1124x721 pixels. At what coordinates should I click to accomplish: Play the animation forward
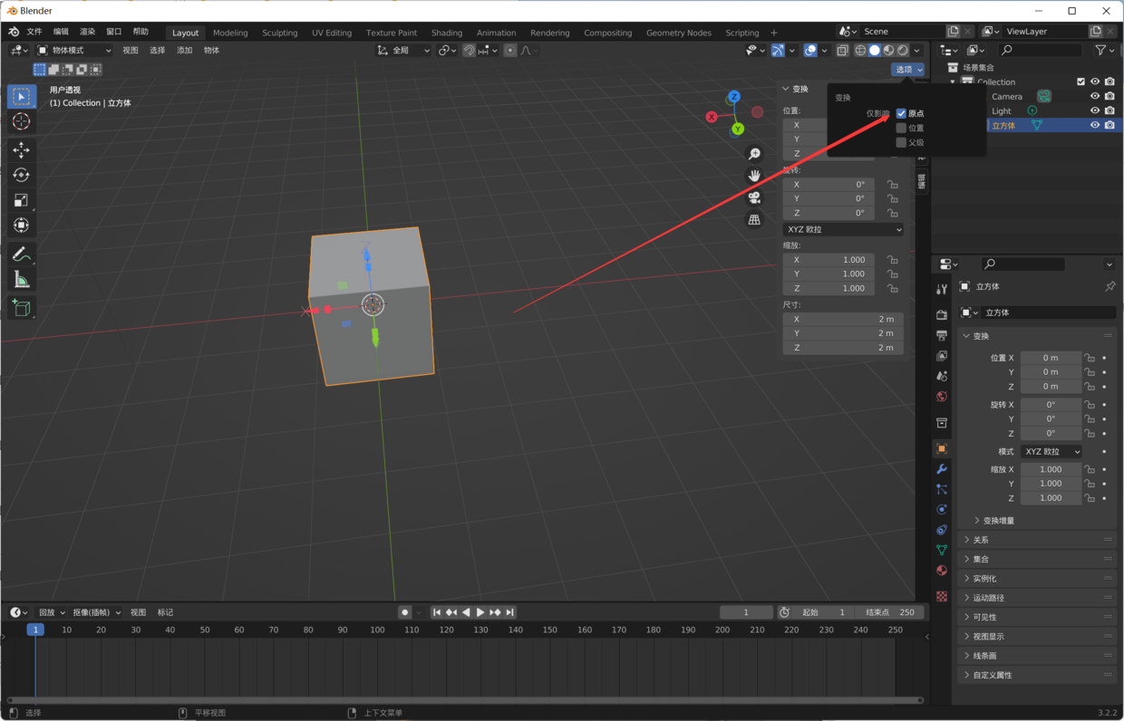pos(480,612)
